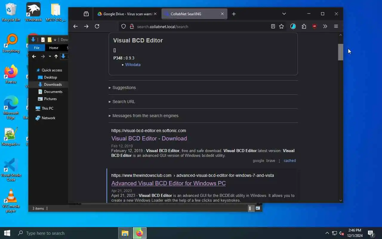Select the Notepad++ desktop shortcut
This screenshot has width=382, height=239.
click(x=11, y=137)
